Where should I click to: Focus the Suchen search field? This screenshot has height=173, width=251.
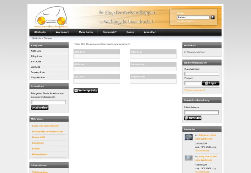pos(193,17)
